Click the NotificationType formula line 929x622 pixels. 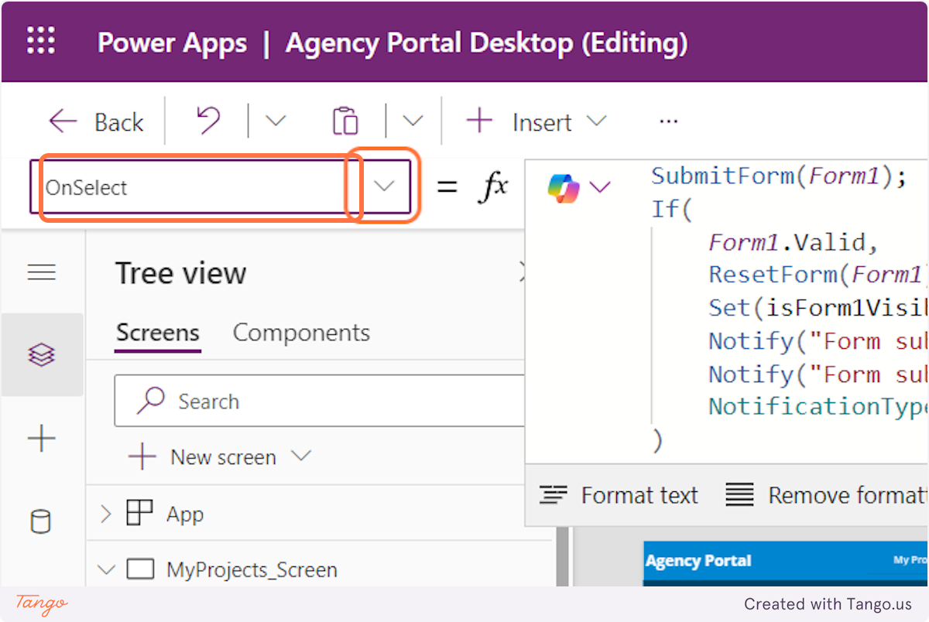818,407
